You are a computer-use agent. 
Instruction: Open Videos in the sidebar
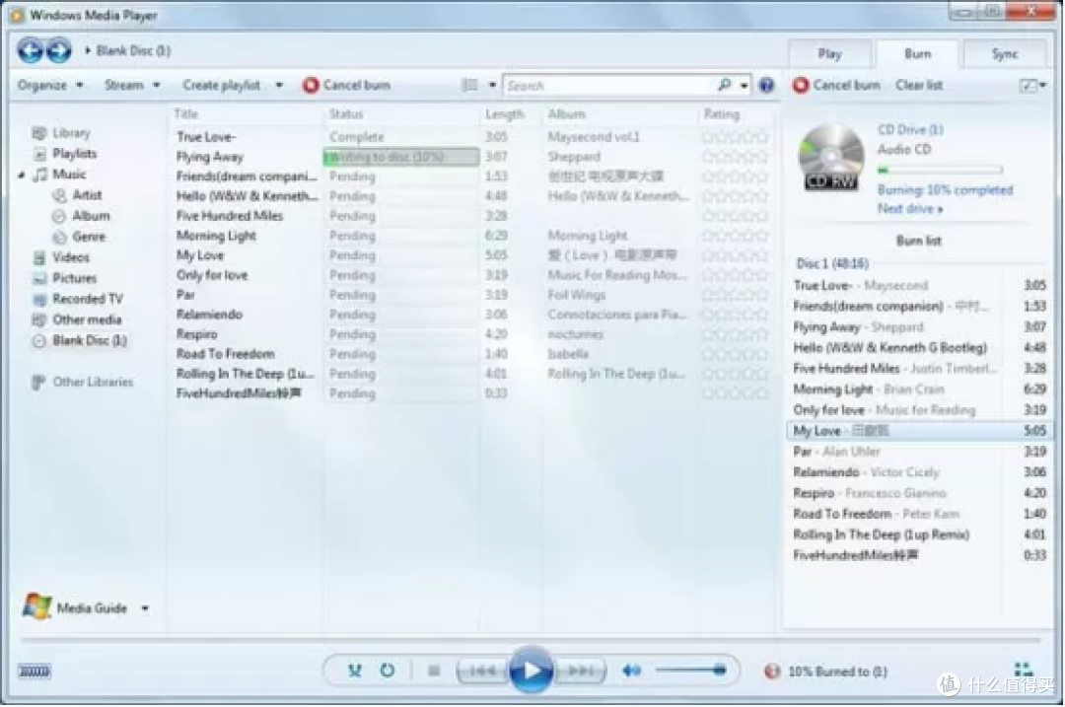click(71, 257)
